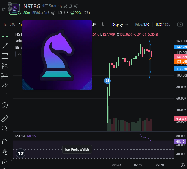
Task: Add NSTRG to favorites with star
Action: (x=4, y=9)
